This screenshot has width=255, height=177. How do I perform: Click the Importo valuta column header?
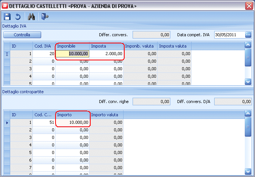pos(107,114)
